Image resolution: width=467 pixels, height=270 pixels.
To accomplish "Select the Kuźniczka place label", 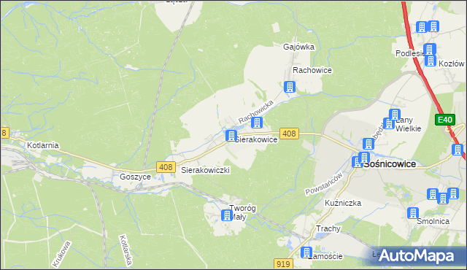I will click(343, 203).
